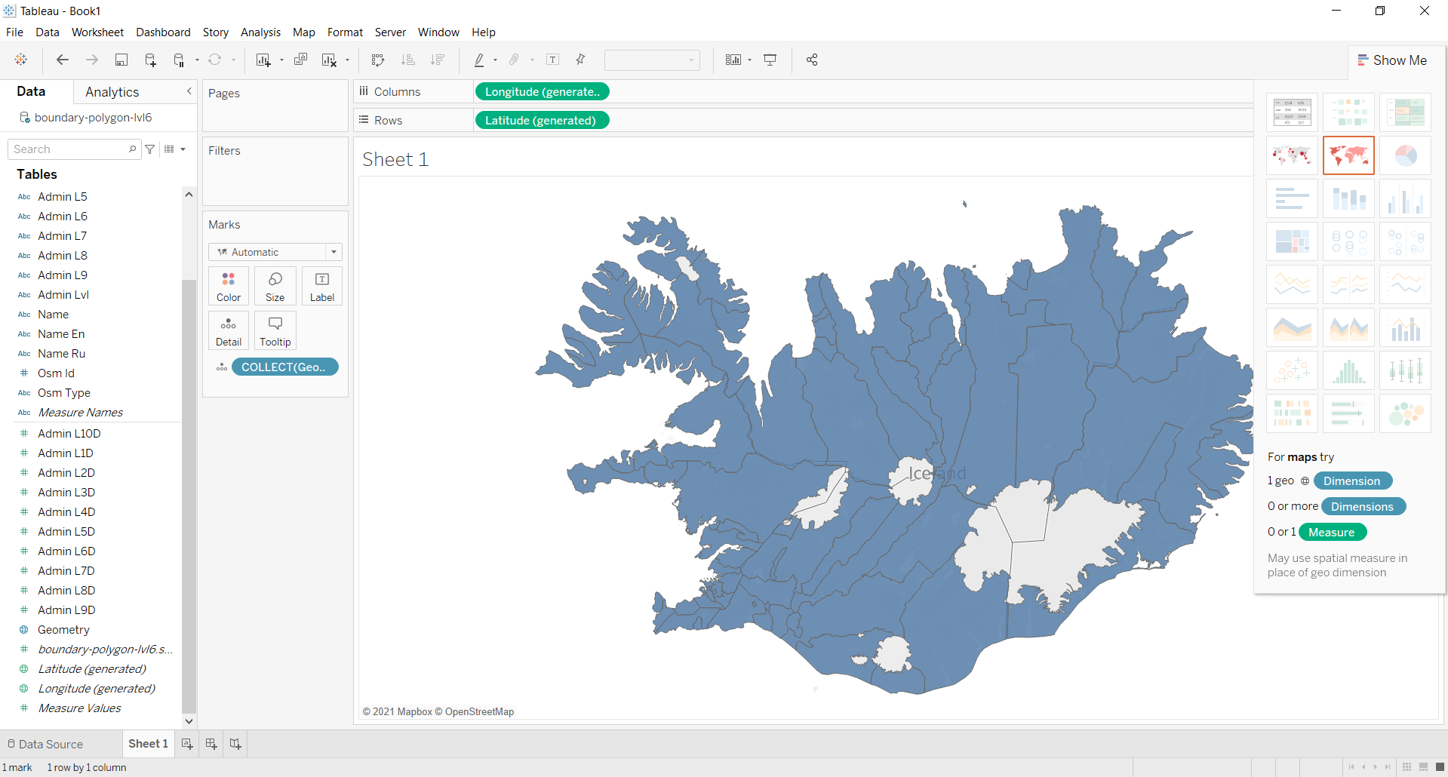Click the Share workbook icon
Screen dimensions: 1448x777
point(812,60)
